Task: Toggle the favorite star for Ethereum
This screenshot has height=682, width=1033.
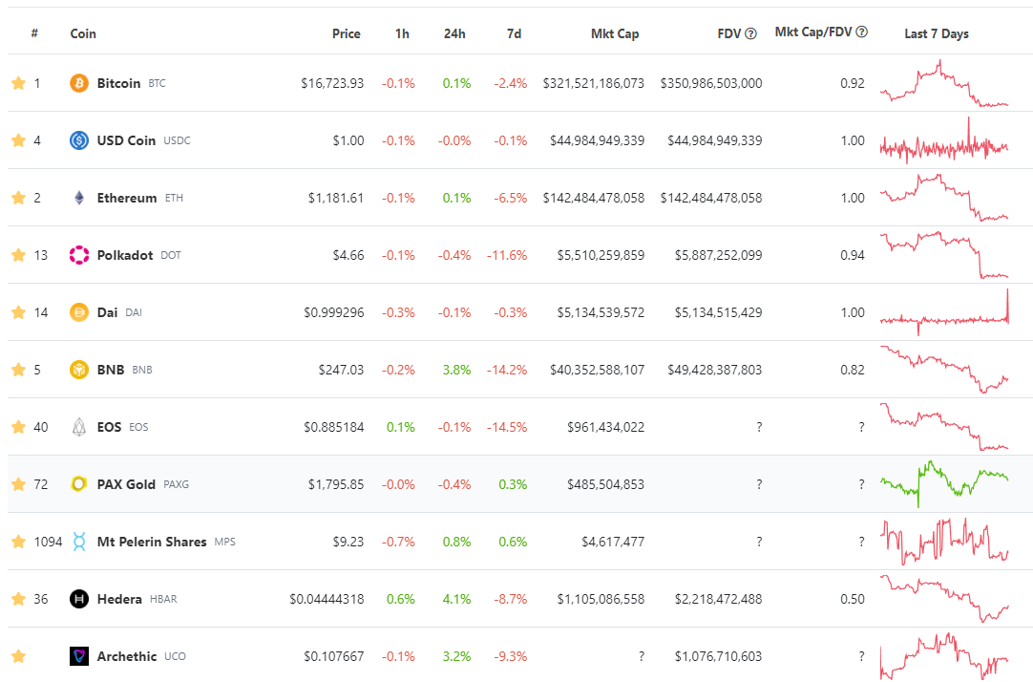Action: pyautogui.click(x=18, y=198)
